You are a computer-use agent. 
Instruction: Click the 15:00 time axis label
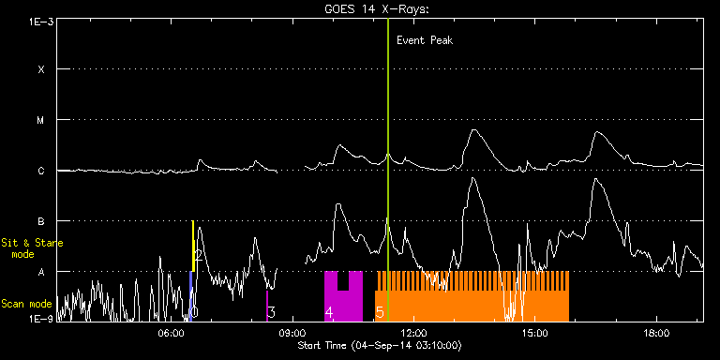535,332
